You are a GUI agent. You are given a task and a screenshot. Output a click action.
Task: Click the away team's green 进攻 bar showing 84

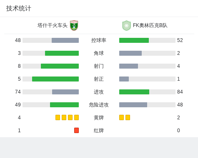(x=134, y=92)
